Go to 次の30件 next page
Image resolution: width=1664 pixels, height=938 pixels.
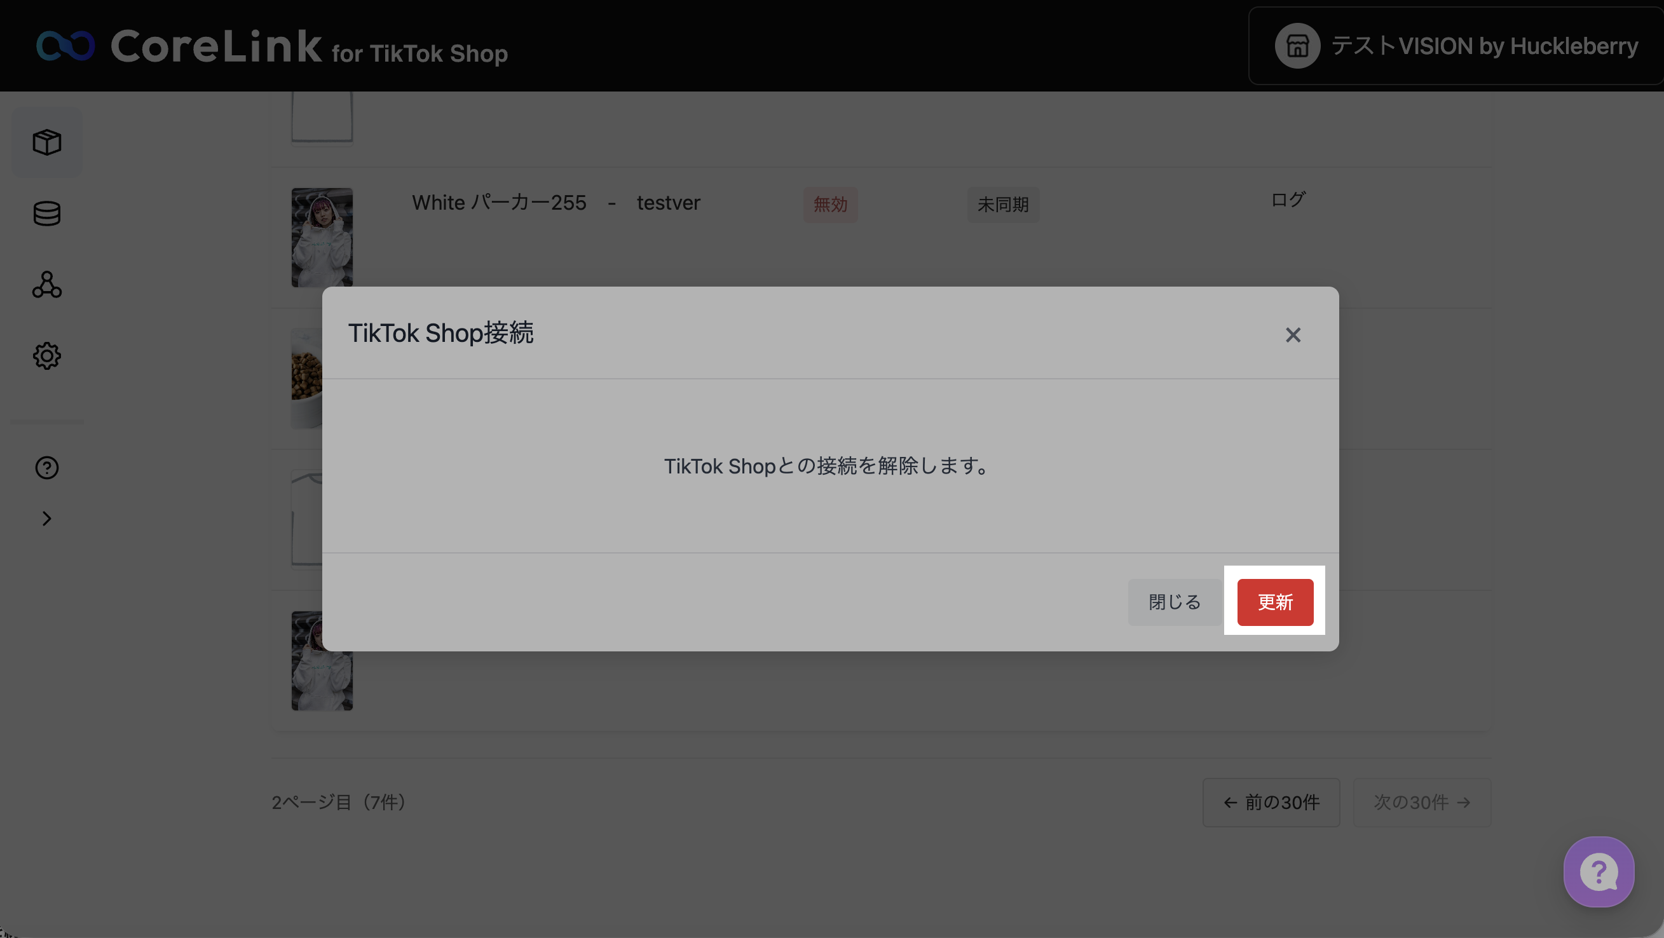[1421, 803]
